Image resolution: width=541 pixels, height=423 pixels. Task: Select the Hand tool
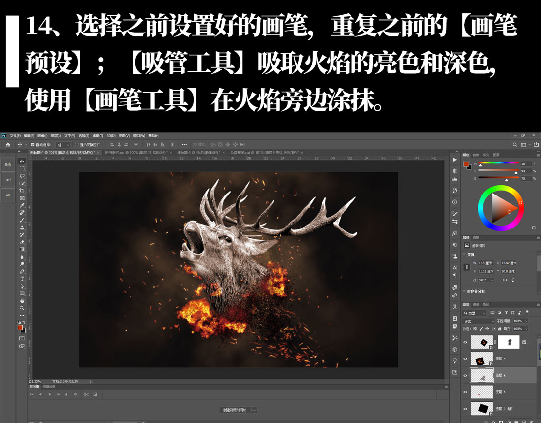tap(22, 301)
